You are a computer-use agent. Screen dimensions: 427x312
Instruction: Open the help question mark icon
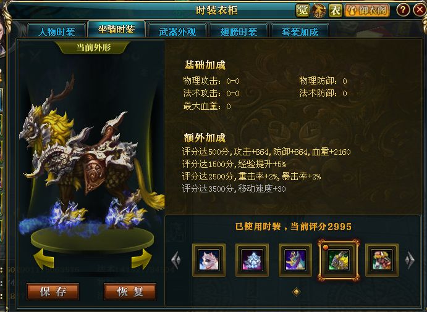403,10
